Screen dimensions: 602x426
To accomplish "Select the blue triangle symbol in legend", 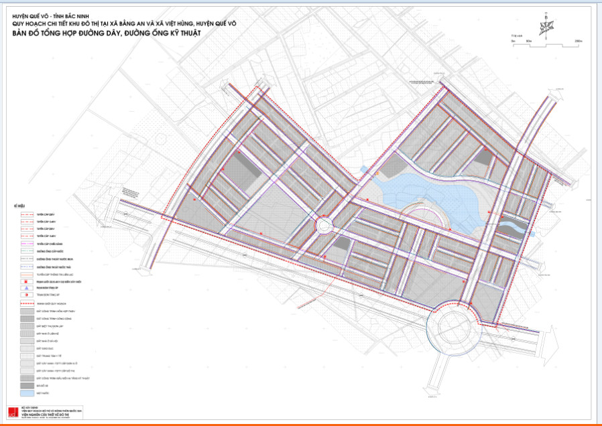I will pos(27,288).
